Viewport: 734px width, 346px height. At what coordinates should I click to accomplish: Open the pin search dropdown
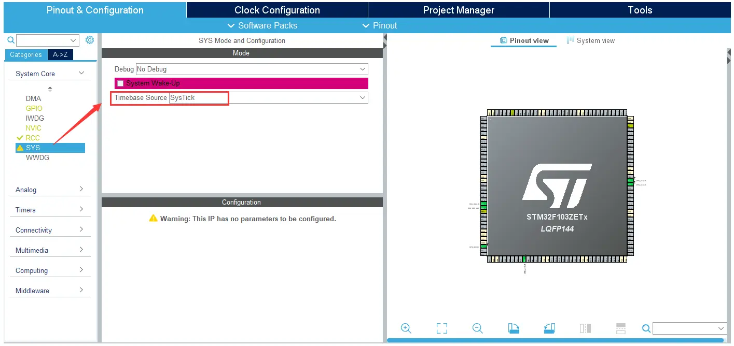tap(721, 328)
